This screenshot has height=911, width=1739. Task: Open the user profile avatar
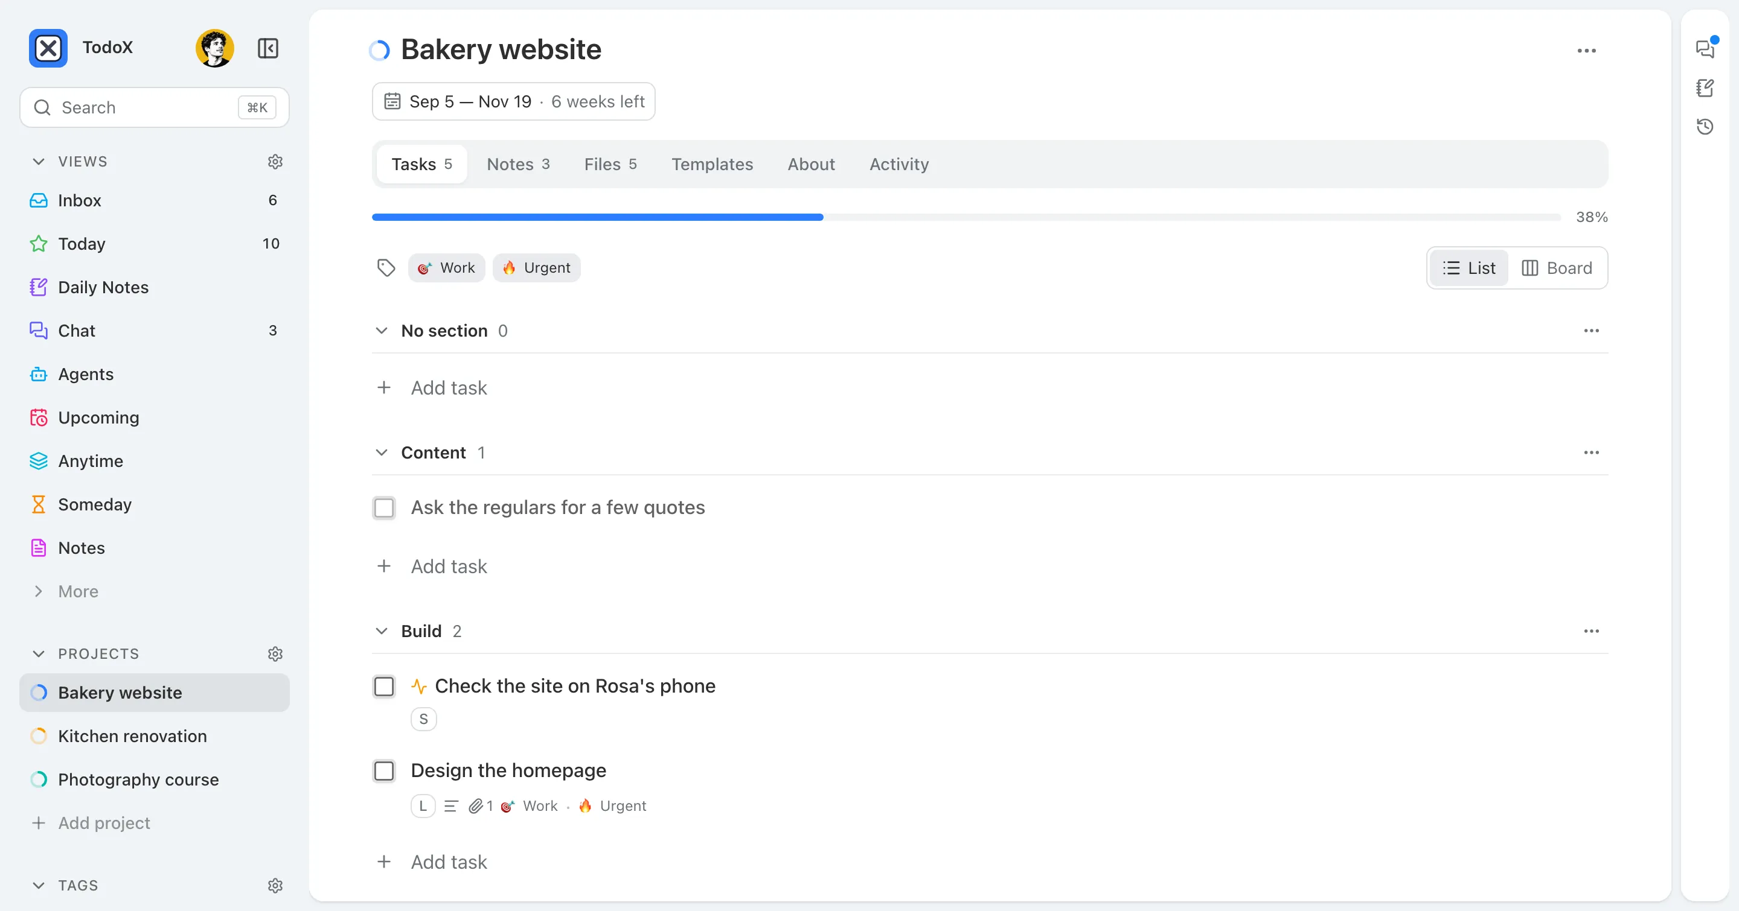tap(215, 48)
